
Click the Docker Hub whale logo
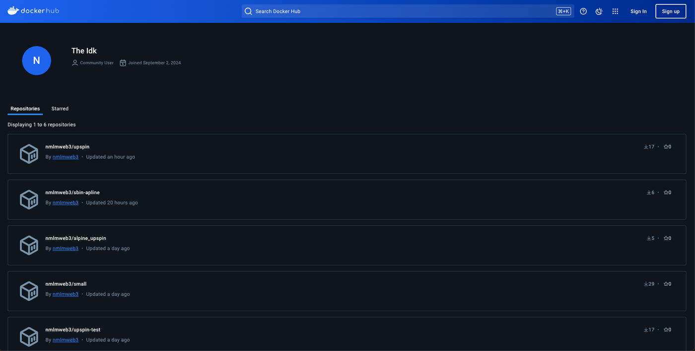(x=13, y=10)
